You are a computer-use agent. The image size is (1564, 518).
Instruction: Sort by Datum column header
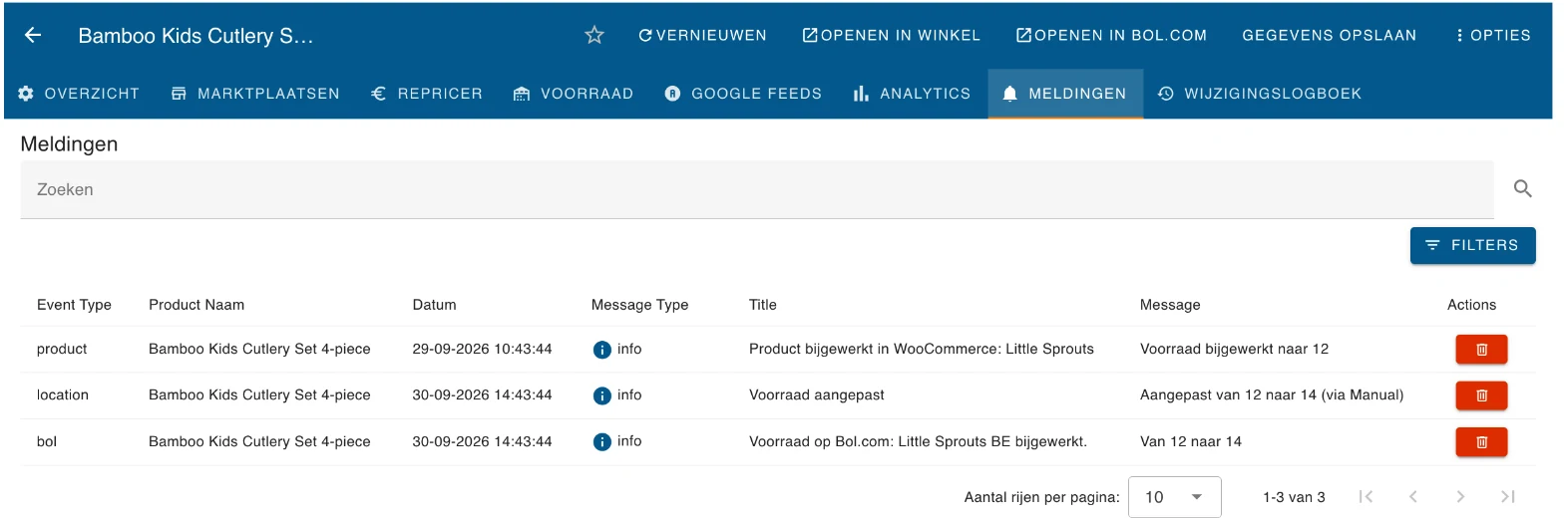(434, 305)
